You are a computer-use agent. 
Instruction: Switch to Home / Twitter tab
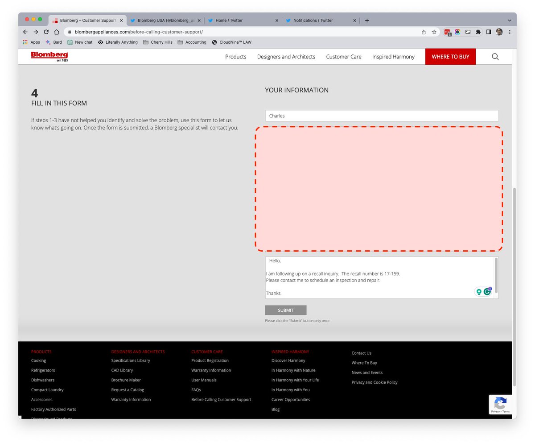[x=243, y=21]
